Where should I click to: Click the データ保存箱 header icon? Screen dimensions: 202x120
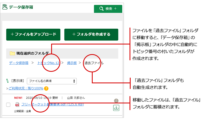click(5, 7)
